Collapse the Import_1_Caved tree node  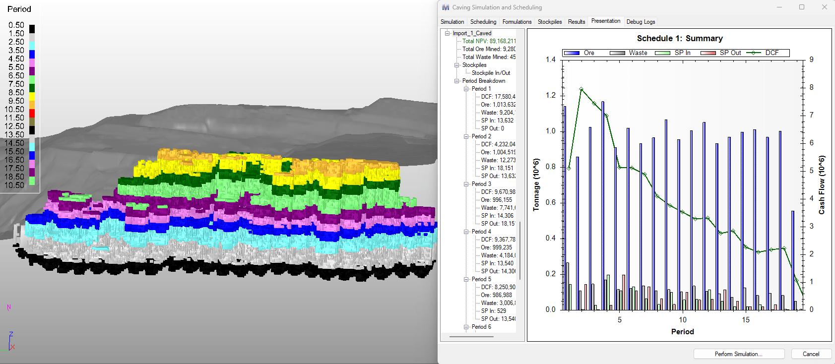pyautogui.click(x=447, y=33)
